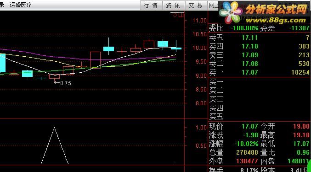Select the 卖一 price 17.07
Screen dimensions: 311x172
tap(250, 72)
